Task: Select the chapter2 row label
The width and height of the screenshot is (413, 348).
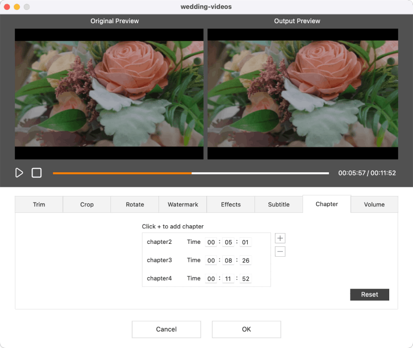Action: [x=160, y=242]
